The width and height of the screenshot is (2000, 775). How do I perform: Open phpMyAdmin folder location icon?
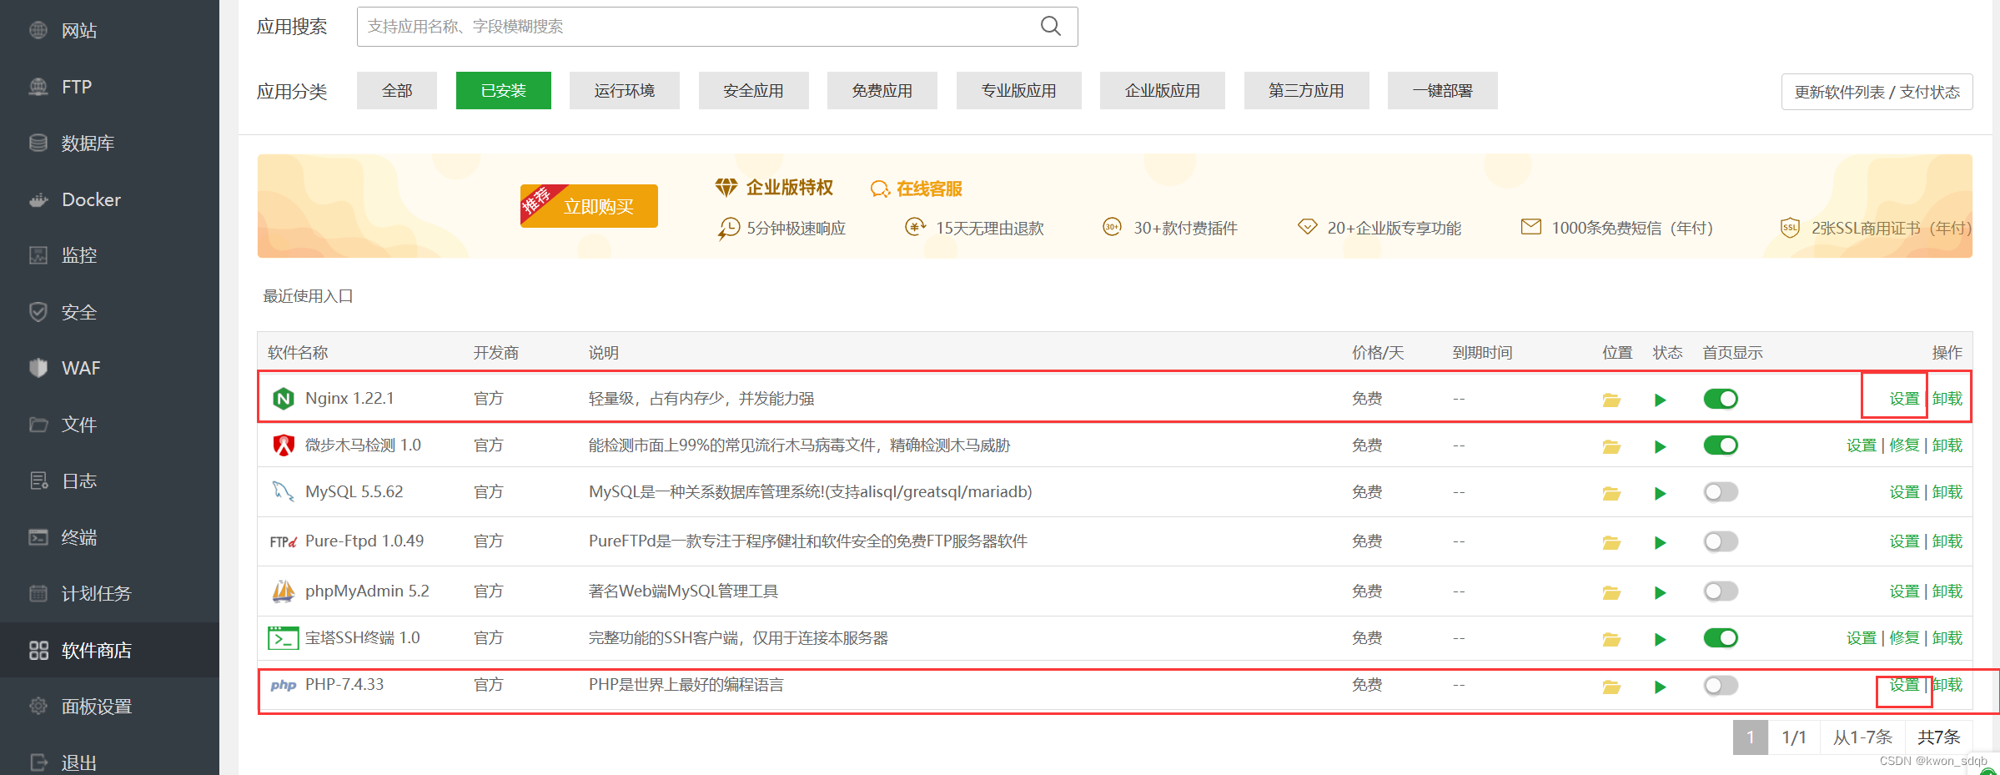pos(1611,592)
